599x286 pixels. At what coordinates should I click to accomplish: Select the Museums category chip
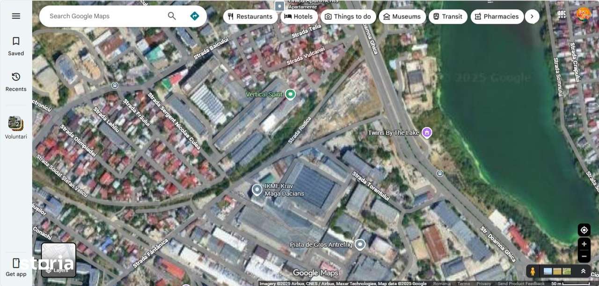click(402, 16)
